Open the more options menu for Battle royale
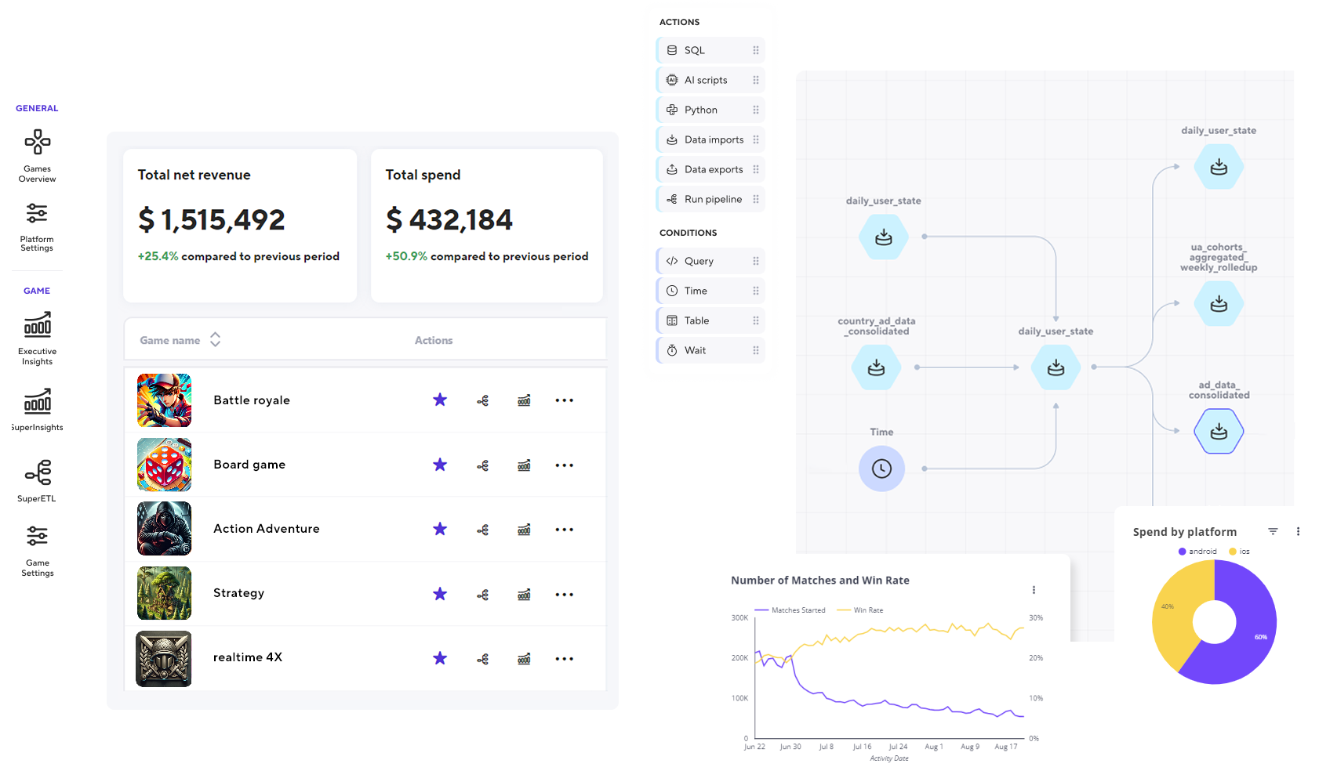 tap(565, 400)
